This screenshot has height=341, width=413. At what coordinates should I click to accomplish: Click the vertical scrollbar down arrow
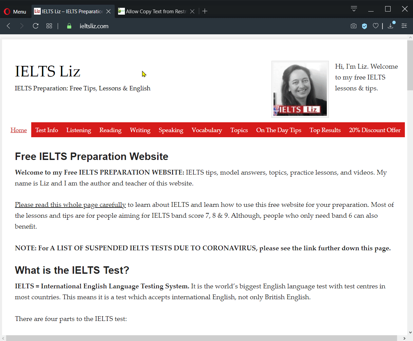410,333
